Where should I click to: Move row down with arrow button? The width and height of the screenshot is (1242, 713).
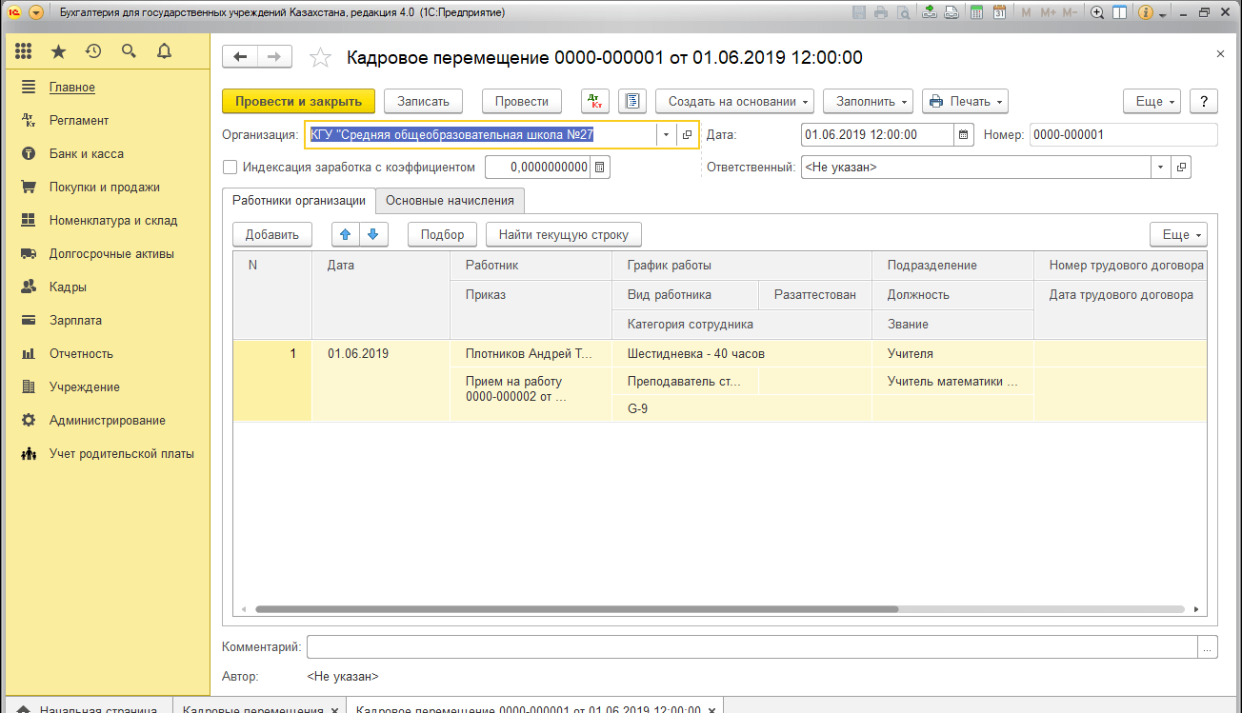(372, 234)
